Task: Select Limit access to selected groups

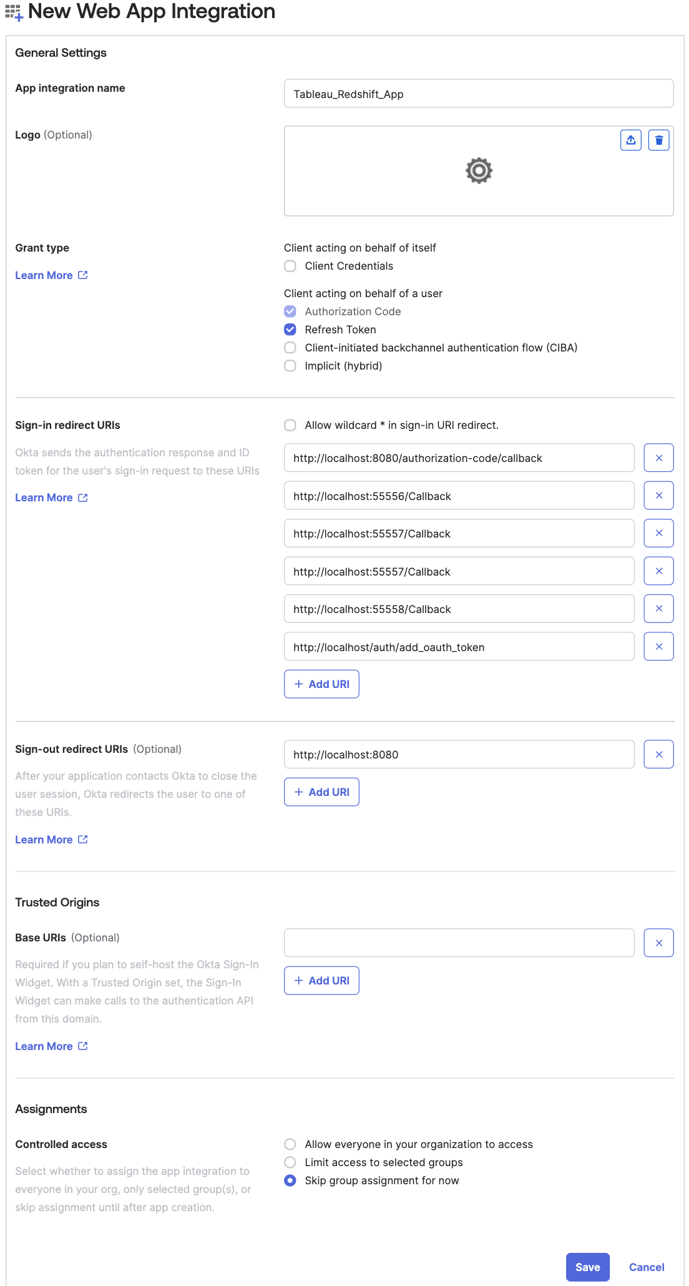Action: click(290, 1162)
